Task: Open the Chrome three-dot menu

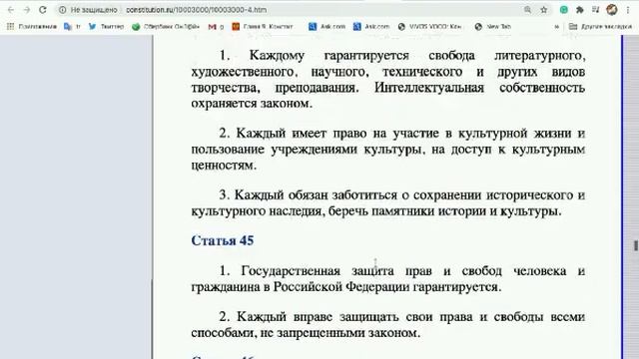Action: pyautogui.click(x=628, y=10)
